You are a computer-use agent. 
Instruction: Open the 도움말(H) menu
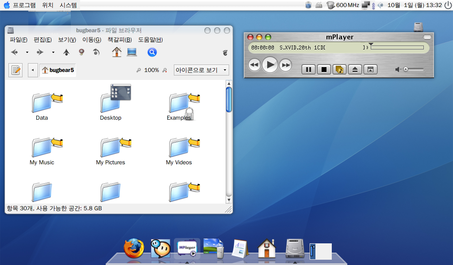pos(150,40)
